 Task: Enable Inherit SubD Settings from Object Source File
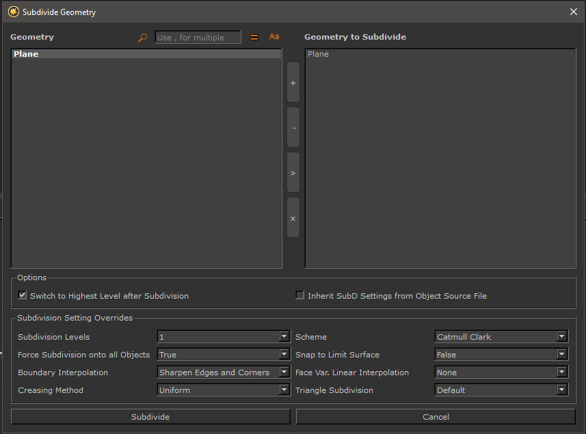click(299, 296)
